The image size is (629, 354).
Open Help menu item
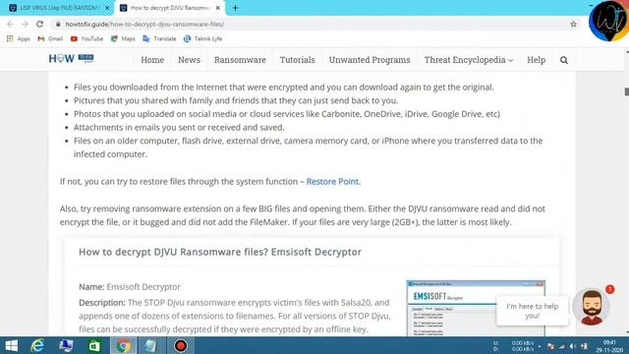[536, 60]
